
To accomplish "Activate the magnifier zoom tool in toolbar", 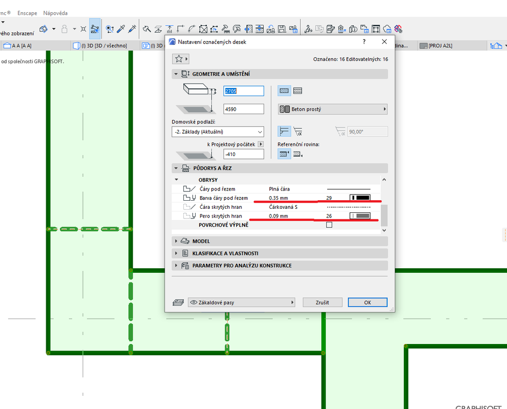I will (x=110, y=29).
